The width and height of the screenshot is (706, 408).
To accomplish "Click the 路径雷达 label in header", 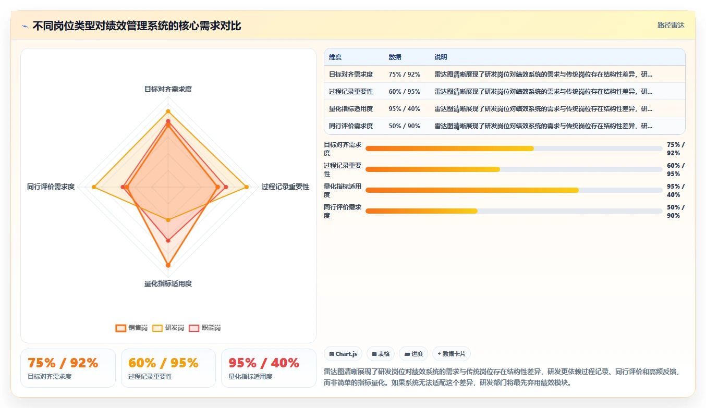I will pyautogui.click(x=671, y=25).
